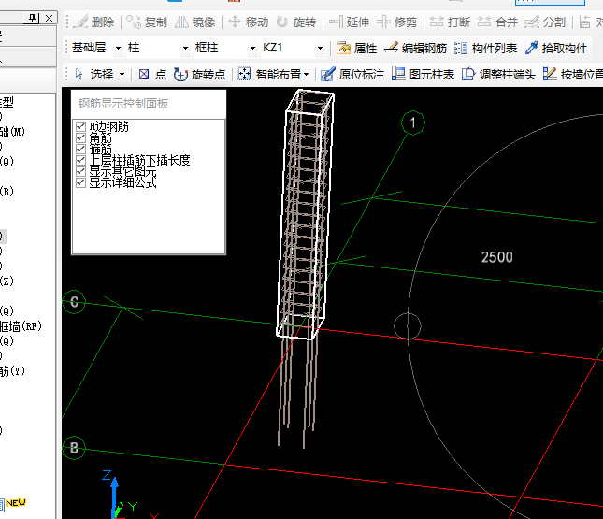This screenshot has height=519, width=603.
Task: Open 属性 (properties) panel
Action: [x=356, y=48]
